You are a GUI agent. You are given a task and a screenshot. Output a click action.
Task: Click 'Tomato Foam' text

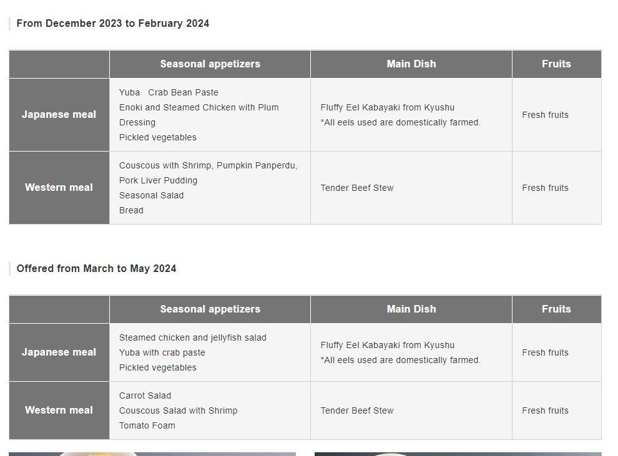pos(147,425)
